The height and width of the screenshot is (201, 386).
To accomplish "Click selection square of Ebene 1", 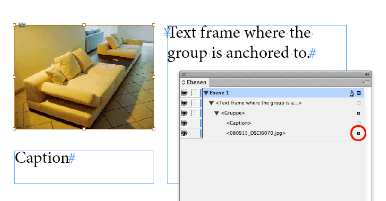I will [359, 93].
